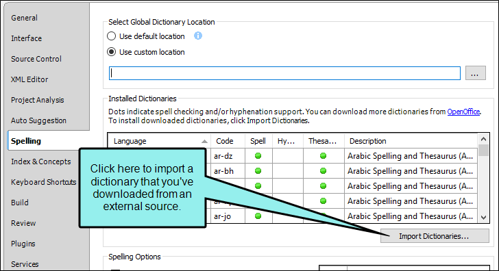
Task: Open the General options tab
Action: point(24,18)
